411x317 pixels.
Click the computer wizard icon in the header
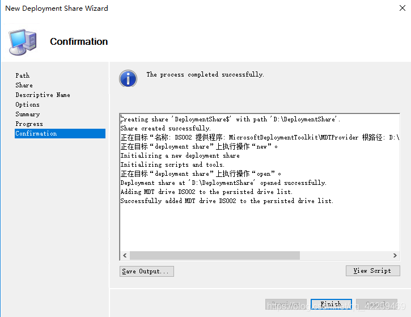point(23,41)
